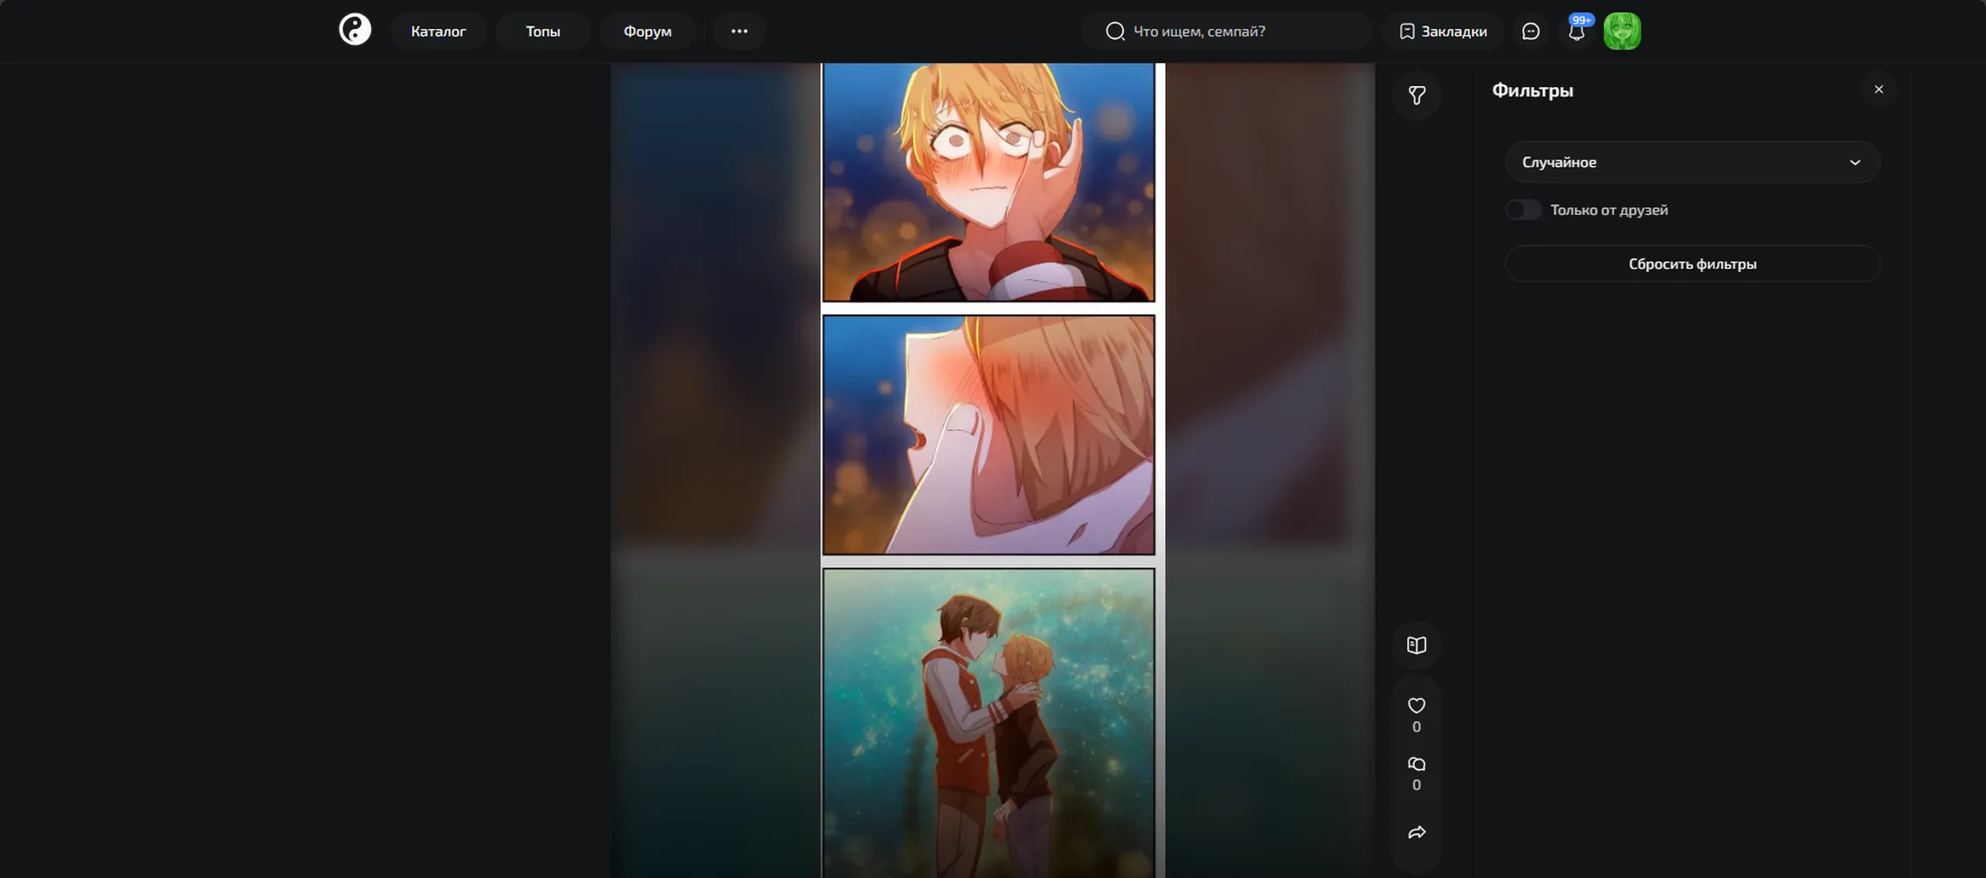Open the comments bubble icon
1986x878 pixels.
coord(1417,764)
